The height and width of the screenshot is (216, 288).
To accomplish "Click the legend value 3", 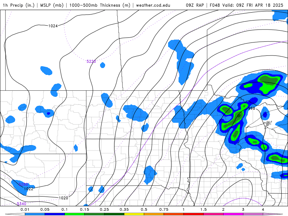I will click(x=243, y=210).
